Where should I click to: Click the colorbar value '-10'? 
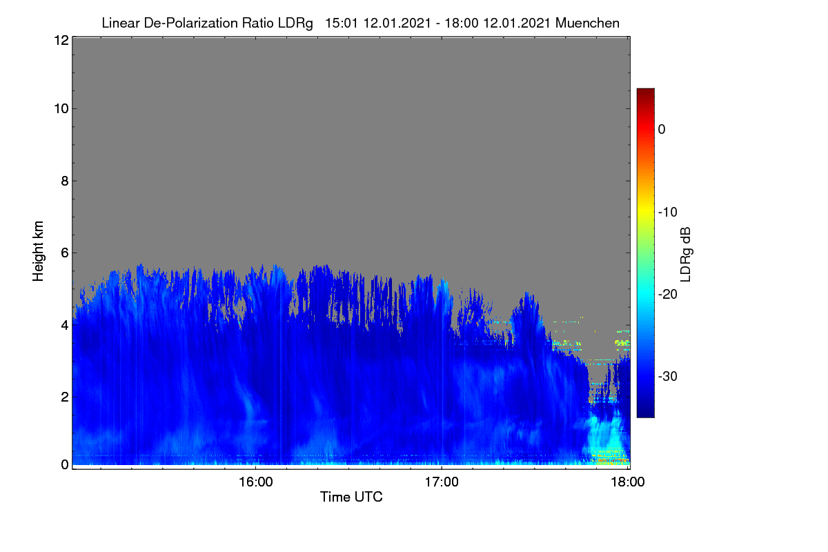pyautogui.click(x=667, y=212)
